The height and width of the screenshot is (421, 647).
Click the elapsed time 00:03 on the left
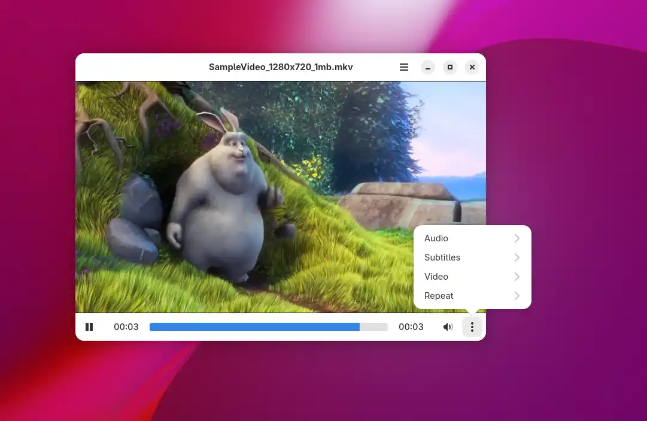126,327
